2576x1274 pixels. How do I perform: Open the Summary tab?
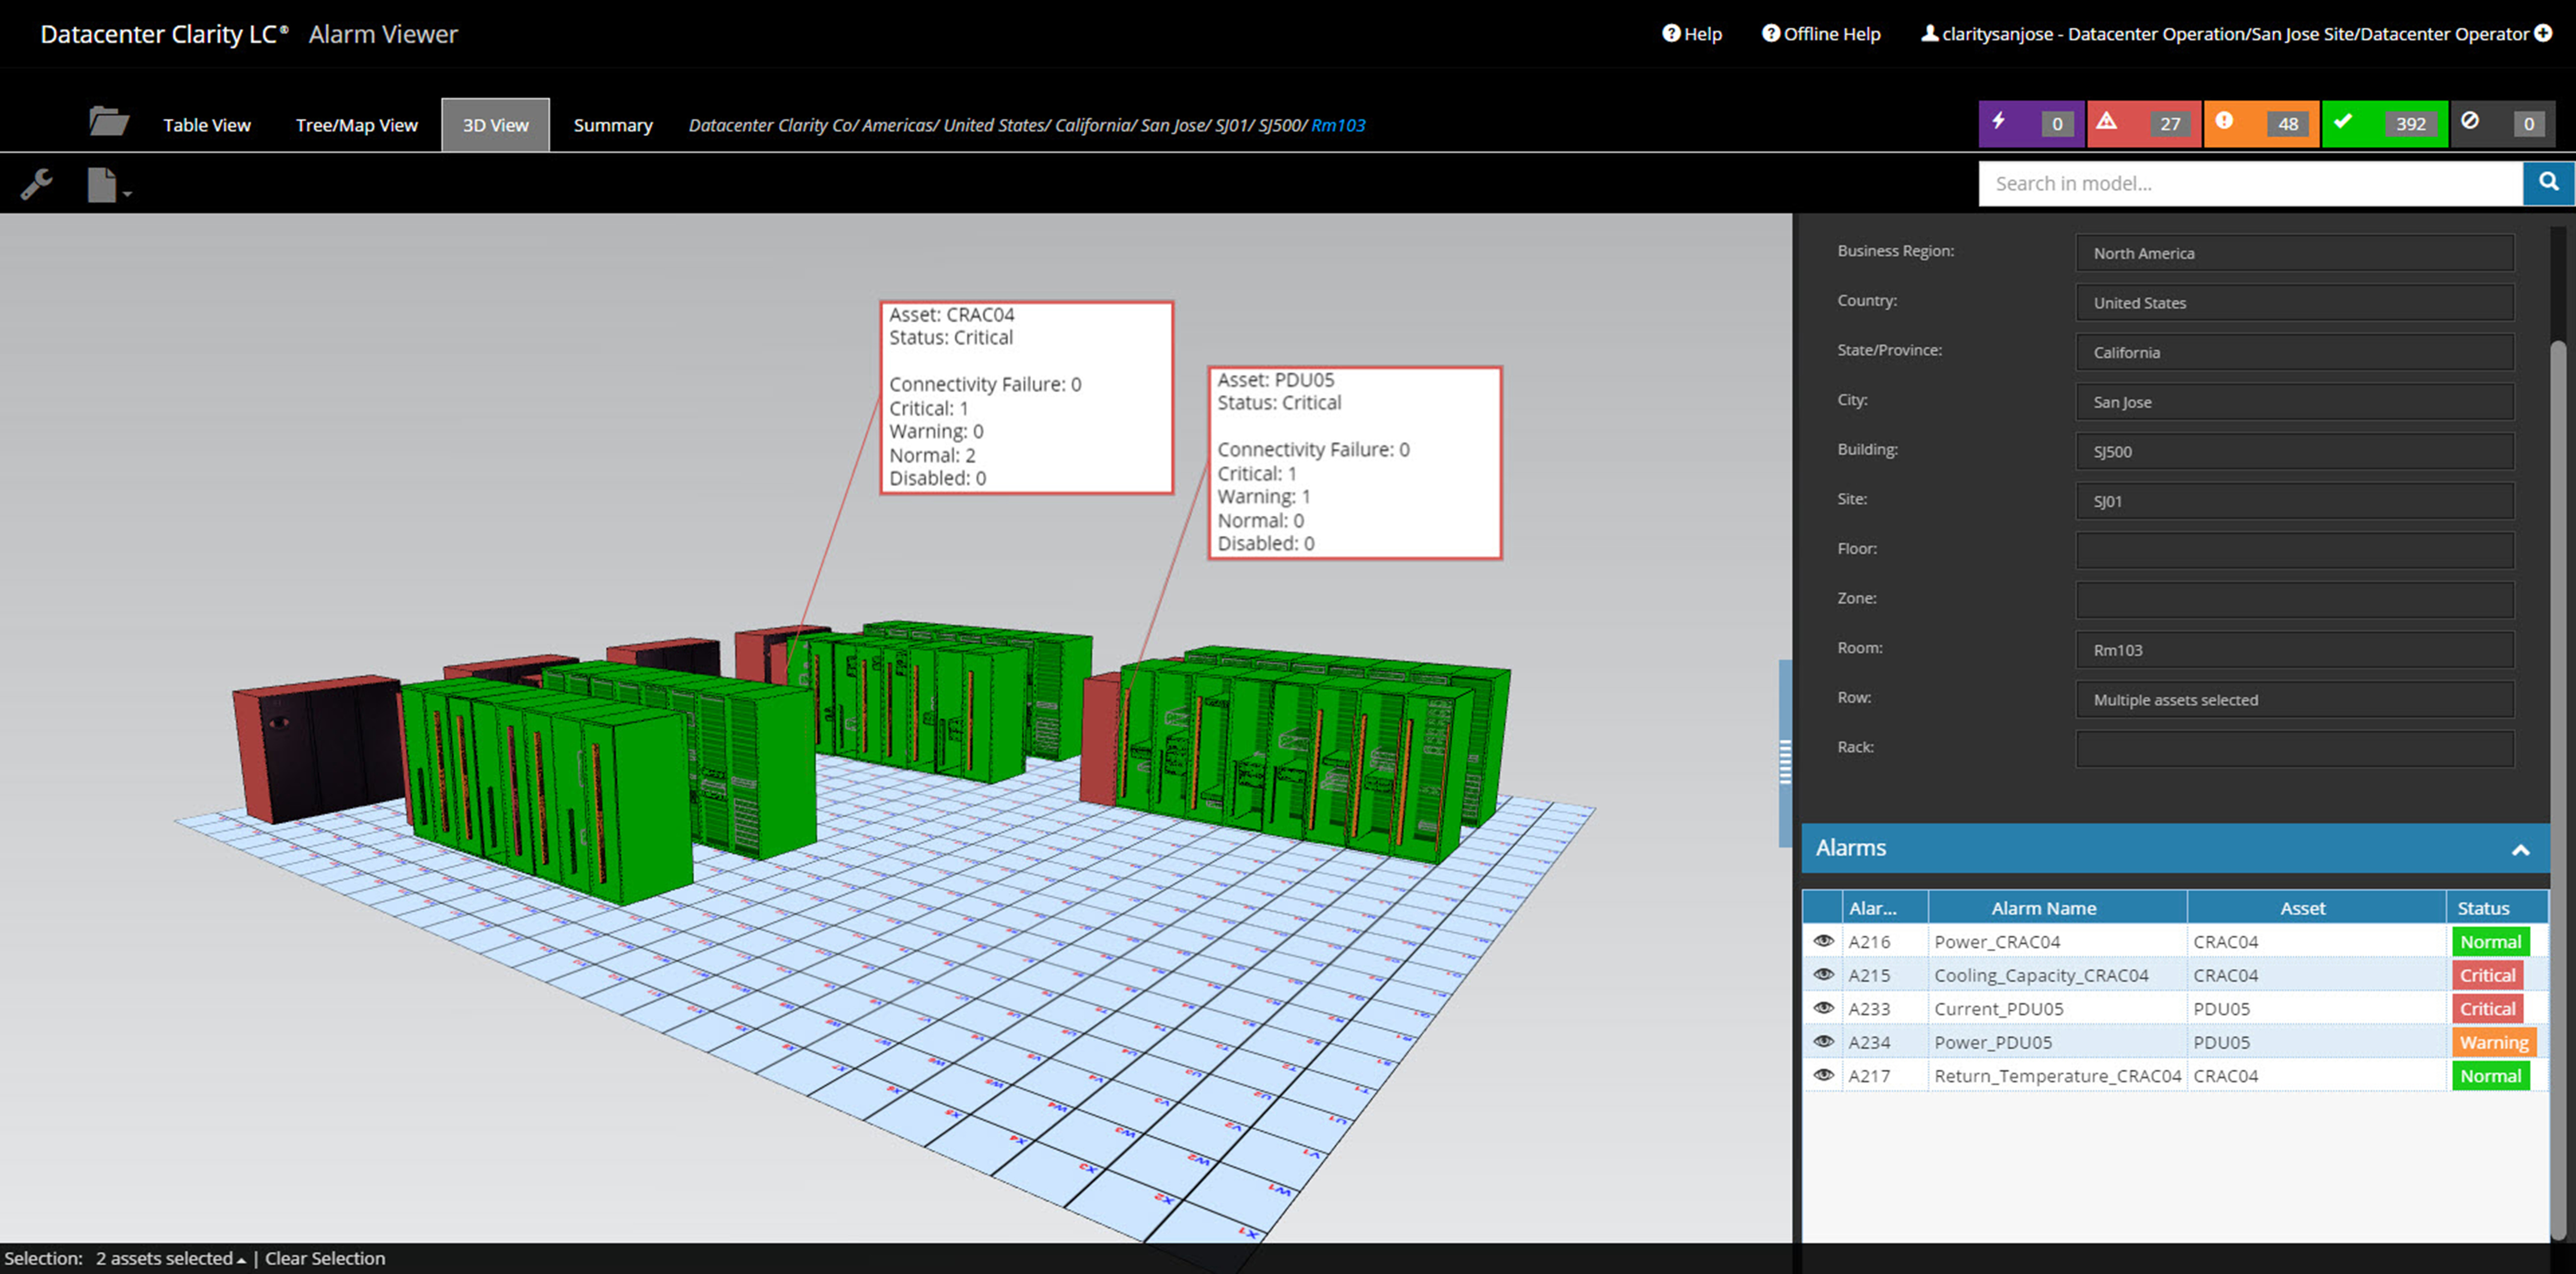612,125
